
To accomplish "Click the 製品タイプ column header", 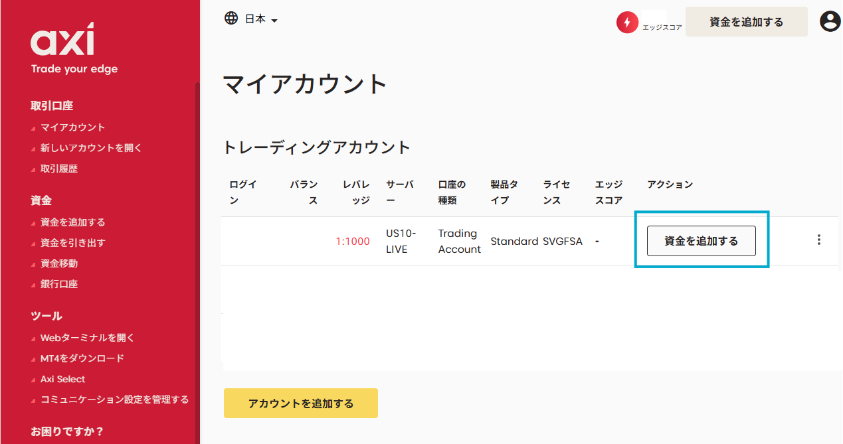I will (504, 192).
